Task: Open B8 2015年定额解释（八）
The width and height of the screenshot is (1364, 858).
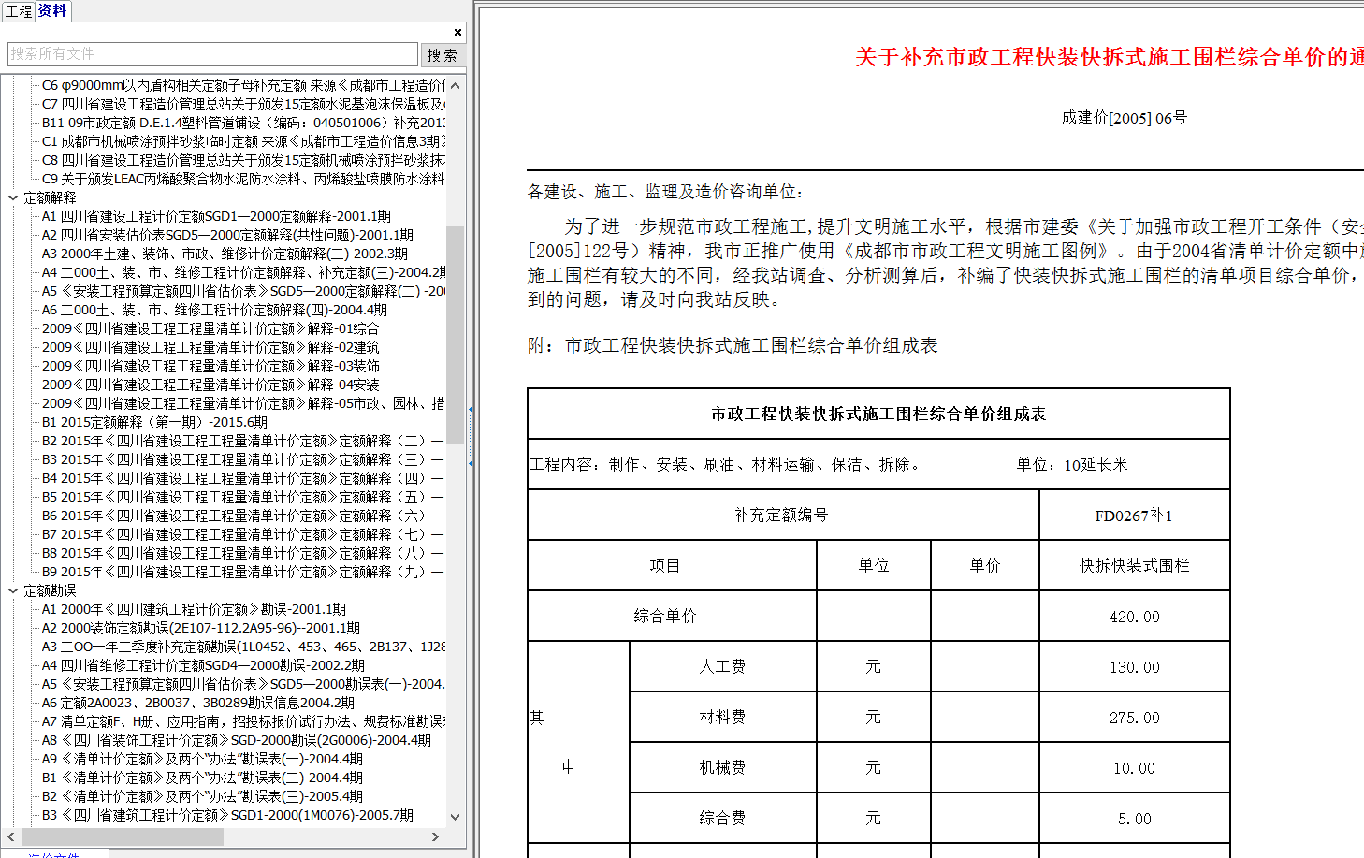Action: tap(243, 553)
